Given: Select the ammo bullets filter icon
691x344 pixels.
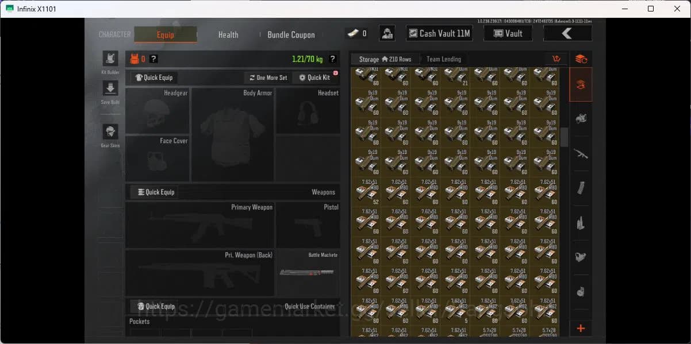Looking at the screenshot, I should coord(581,222).
